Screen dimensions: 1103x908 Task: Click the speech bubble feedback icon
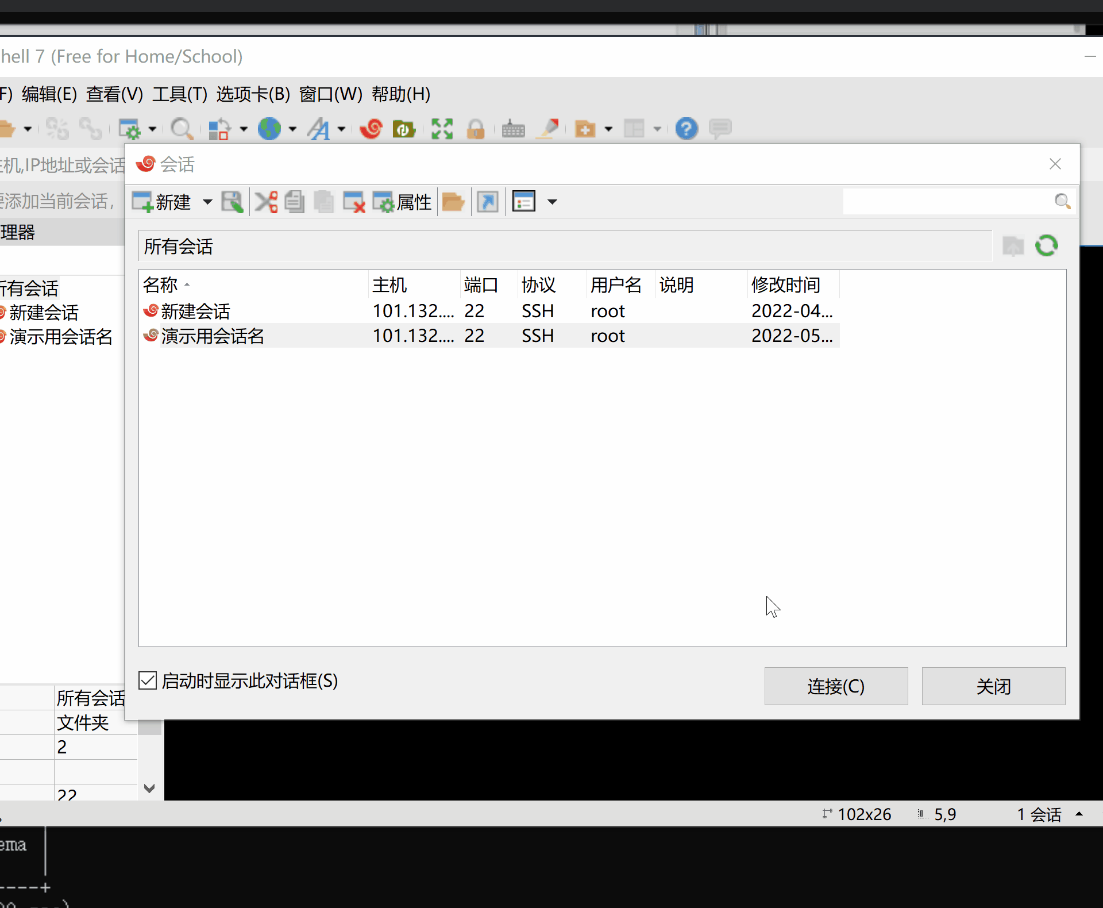click(x=720, y=129)
